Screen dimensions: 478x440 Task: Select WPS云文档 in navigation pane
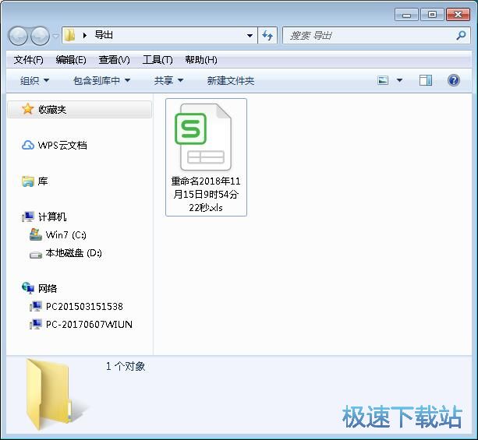pos(62,146)
